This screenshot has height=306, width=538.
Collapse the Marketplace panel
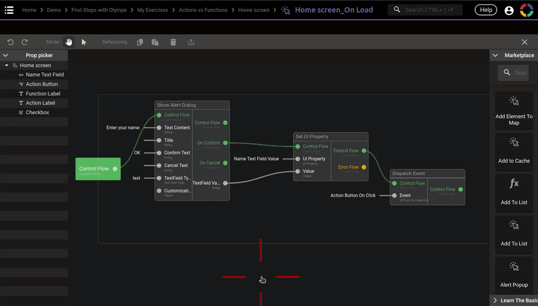(x=495, y=55)
